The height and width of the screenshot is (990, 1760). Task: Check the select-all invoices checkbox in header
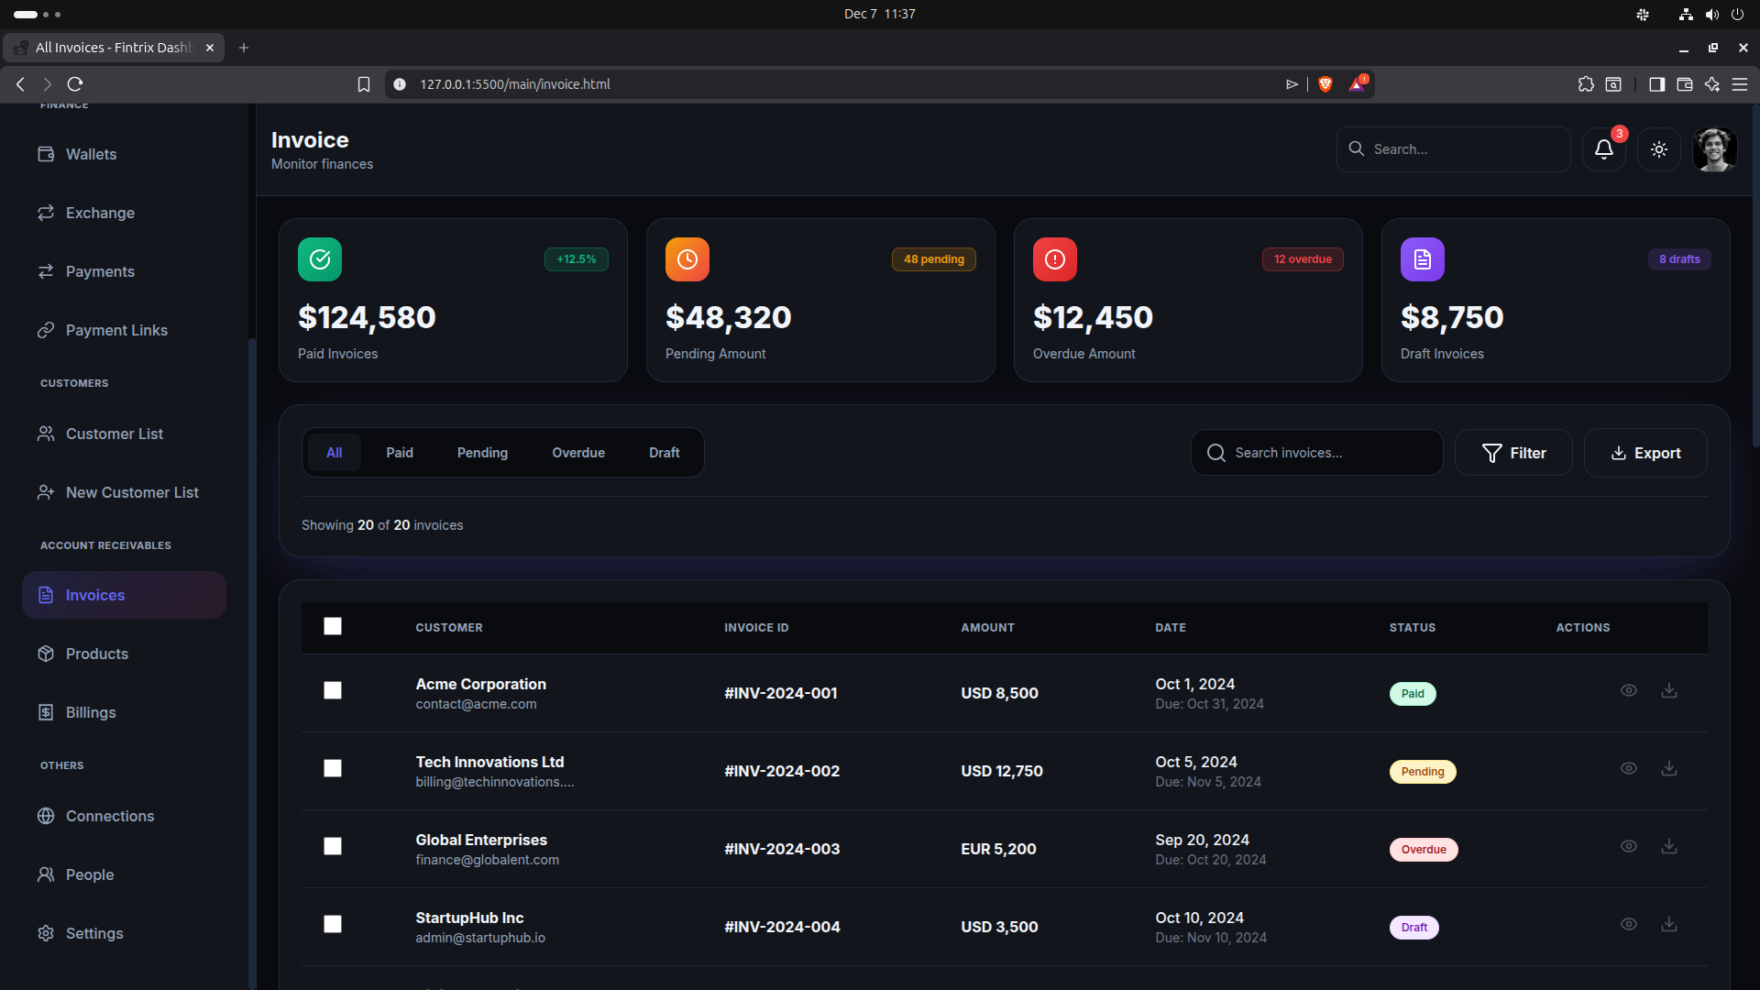click(x=333, y=626)
